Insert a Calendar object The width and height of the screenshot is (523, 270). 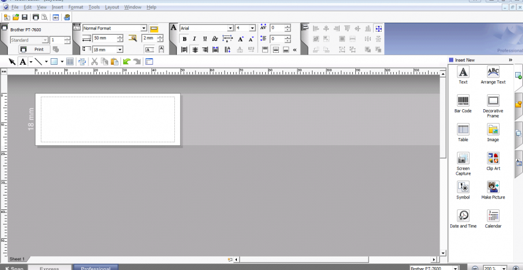493,216
